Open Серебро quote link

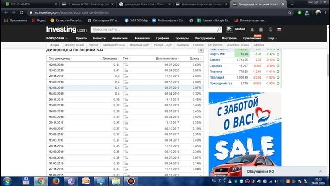click(216, 66)
